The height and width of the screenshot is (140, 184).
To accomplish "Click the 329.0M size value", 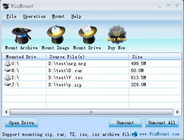I will (139, 85).
